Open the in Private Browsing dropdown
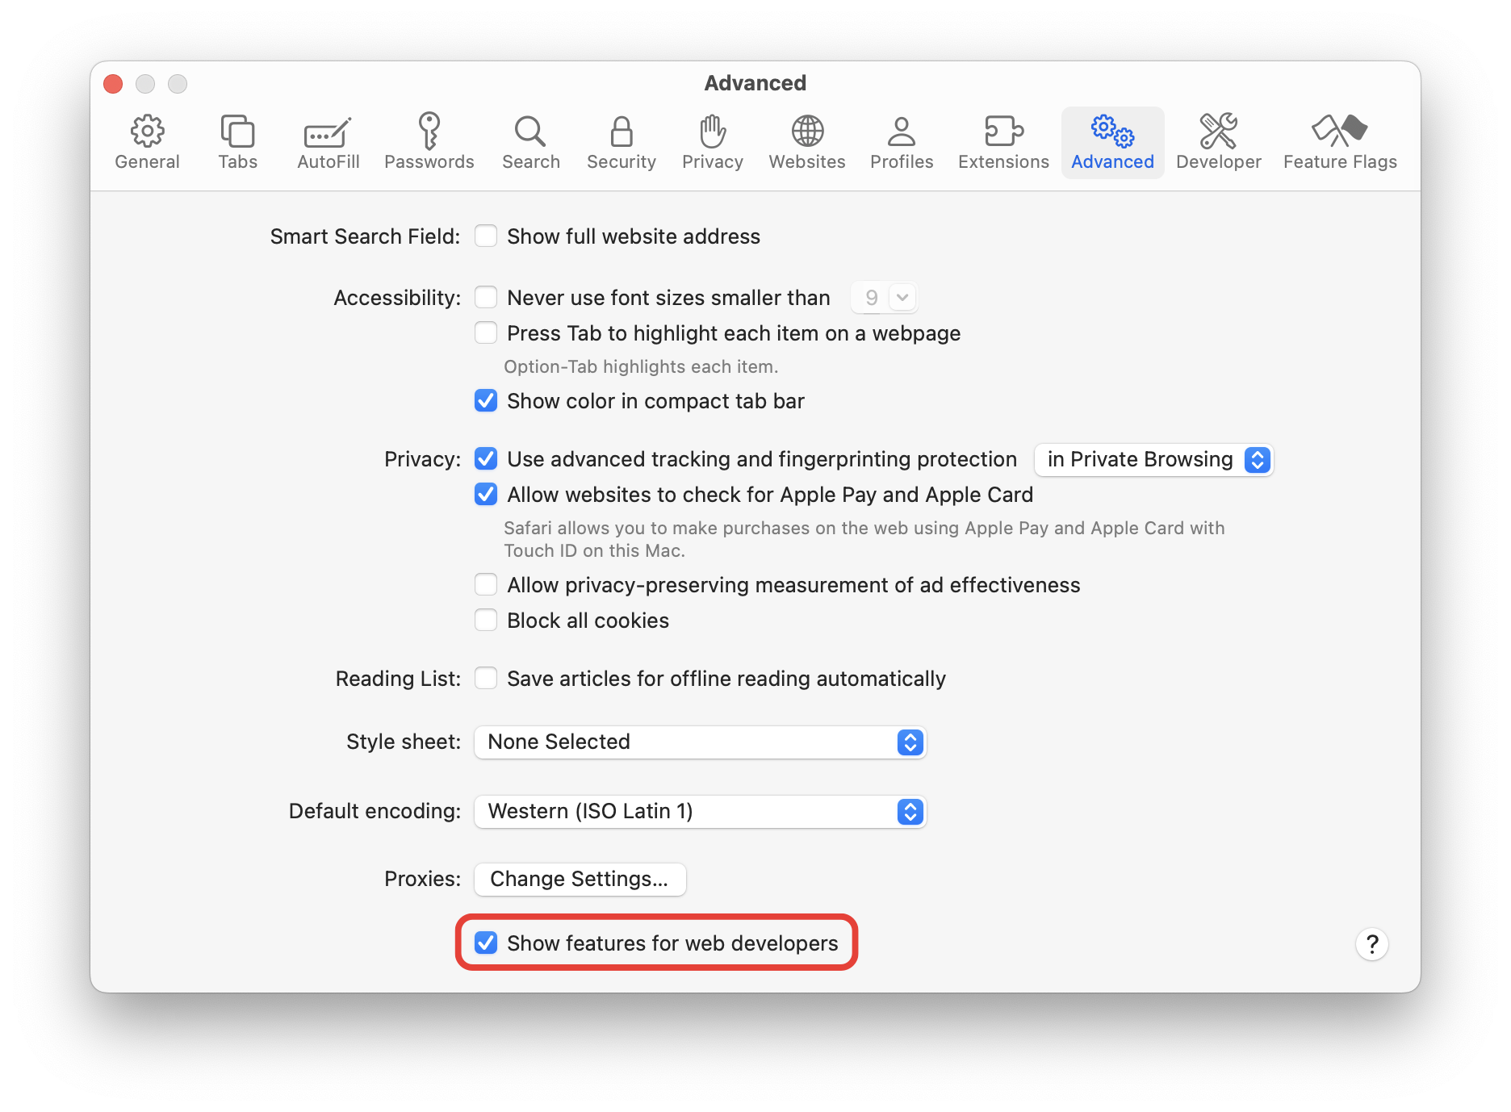Viewport: 1511px width, 1112px height. (1257, 459)
